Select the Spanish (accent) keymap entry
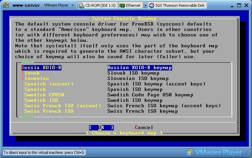 [49, 84]
